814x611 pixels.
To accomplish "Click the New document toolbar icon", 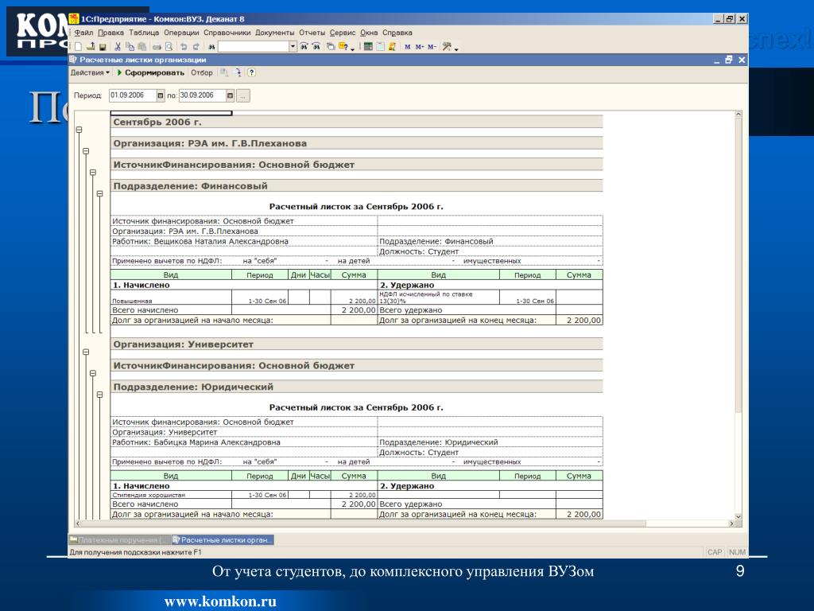I will 78,47.
